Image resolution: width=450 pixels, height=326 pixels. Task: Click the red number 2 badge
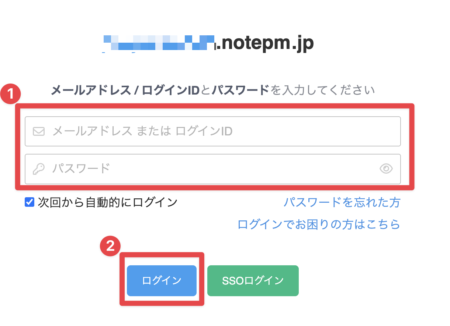(x=110, y=246)
